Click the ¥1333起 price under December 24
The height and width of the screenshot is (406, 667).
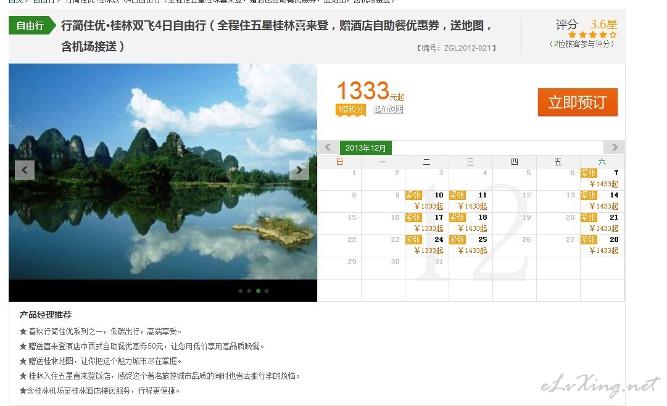tap(429, 251)
